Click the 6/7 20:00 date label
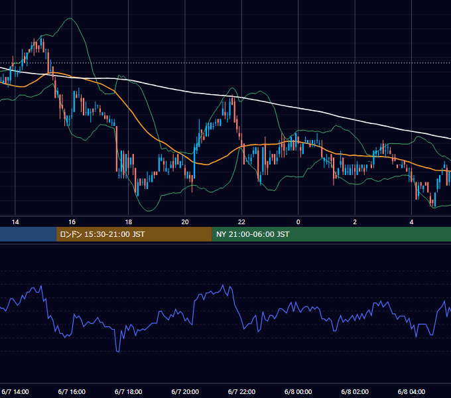This screenshot has height=398, width=451. click(x=185, y=391)
